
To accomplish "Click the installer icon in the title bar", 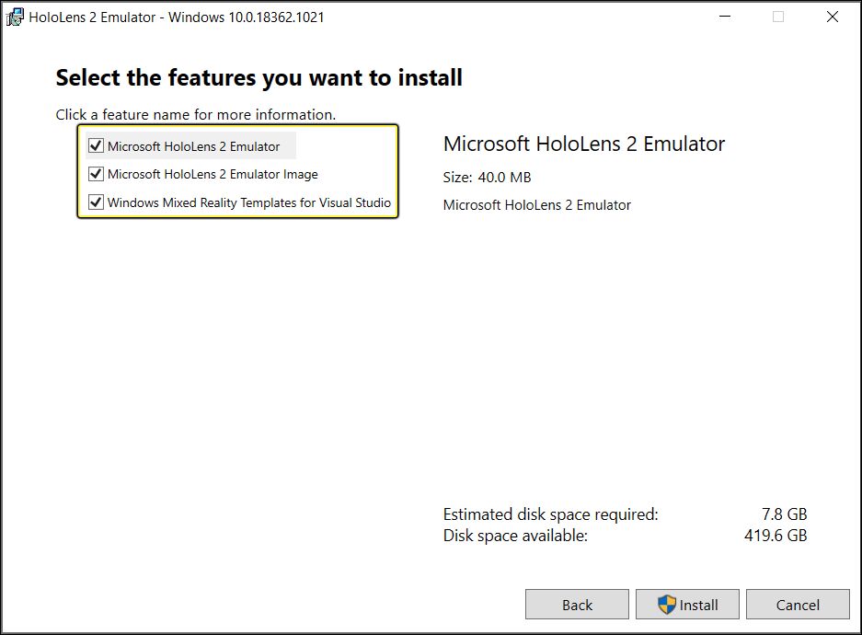I will 15,16.
